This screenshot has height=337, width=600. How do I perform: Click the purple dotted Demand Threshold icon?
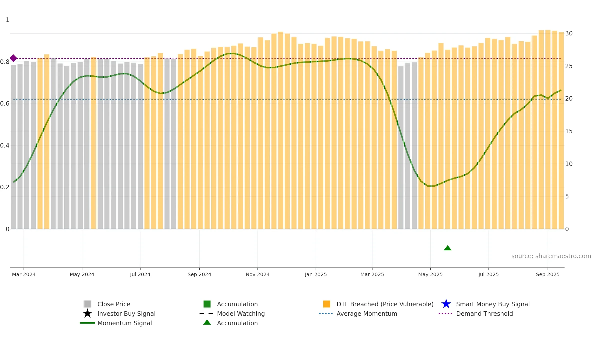tap(445, 313)
